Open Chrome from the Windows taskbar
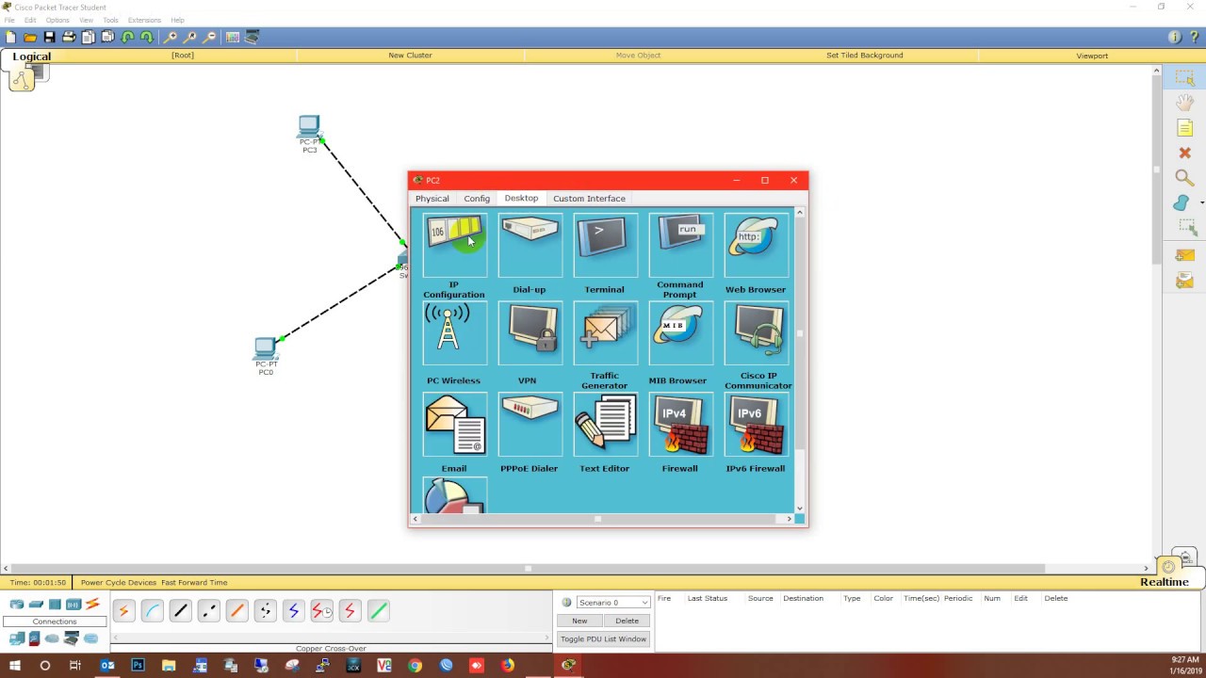 [x=415, y=665]
